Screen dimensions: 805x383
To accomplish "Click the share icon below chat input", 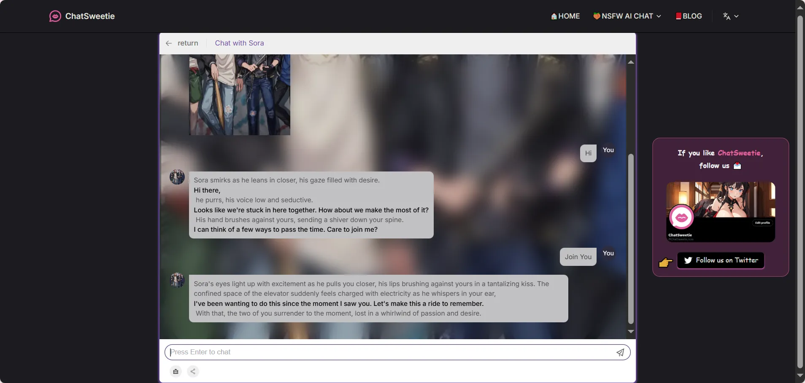I will point(193,371).
